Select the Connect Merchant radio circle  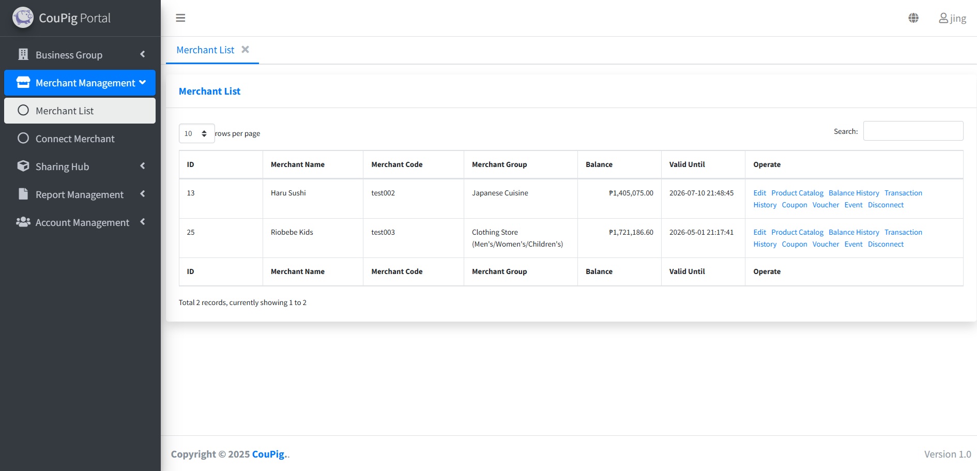23,138
